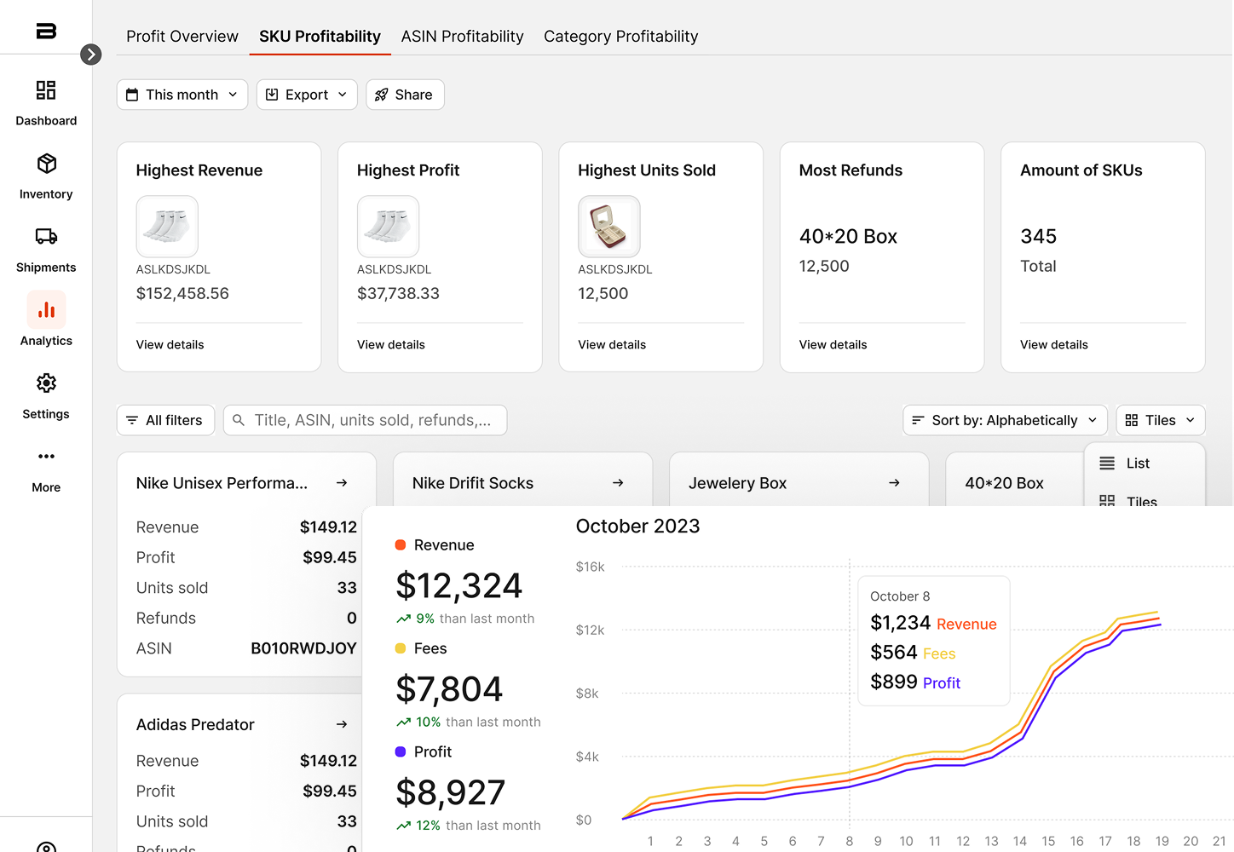Open Sort by: Alphabetically dropdown
The height and width of the screenshot is (852, 1234).
(1005, 420)
